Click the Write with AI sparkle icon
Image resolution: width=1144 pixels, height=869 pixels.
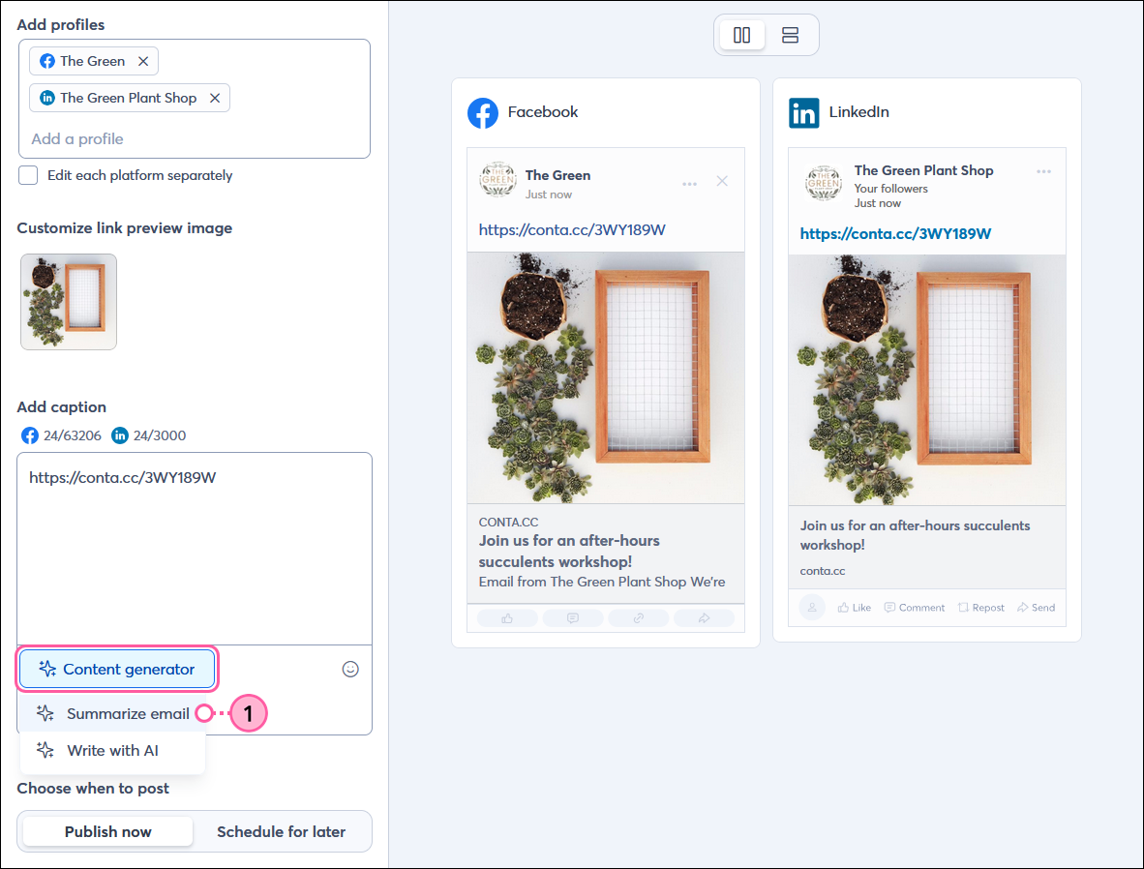tap(45, 750)
